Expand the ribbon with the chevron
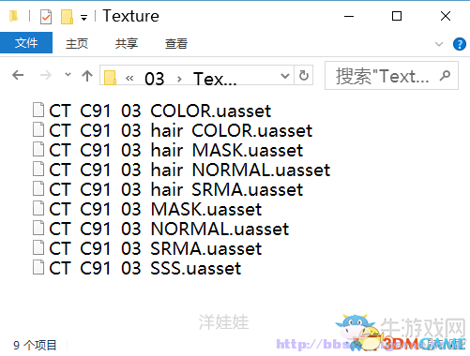This screenshot has height=356, width=470. tap(439, 44)
